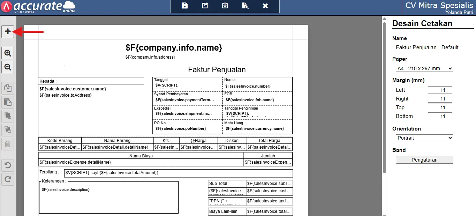
Task: Zoom in on the invoice design
Action: point(8,53)
